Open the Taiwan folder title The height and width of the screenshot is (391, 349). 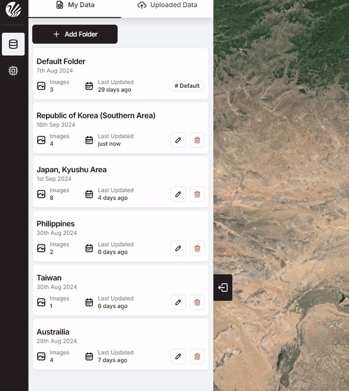point(49,278)
